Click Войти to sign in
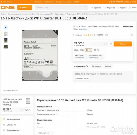This screenshot has height=135, width=137. click(133, 7)
